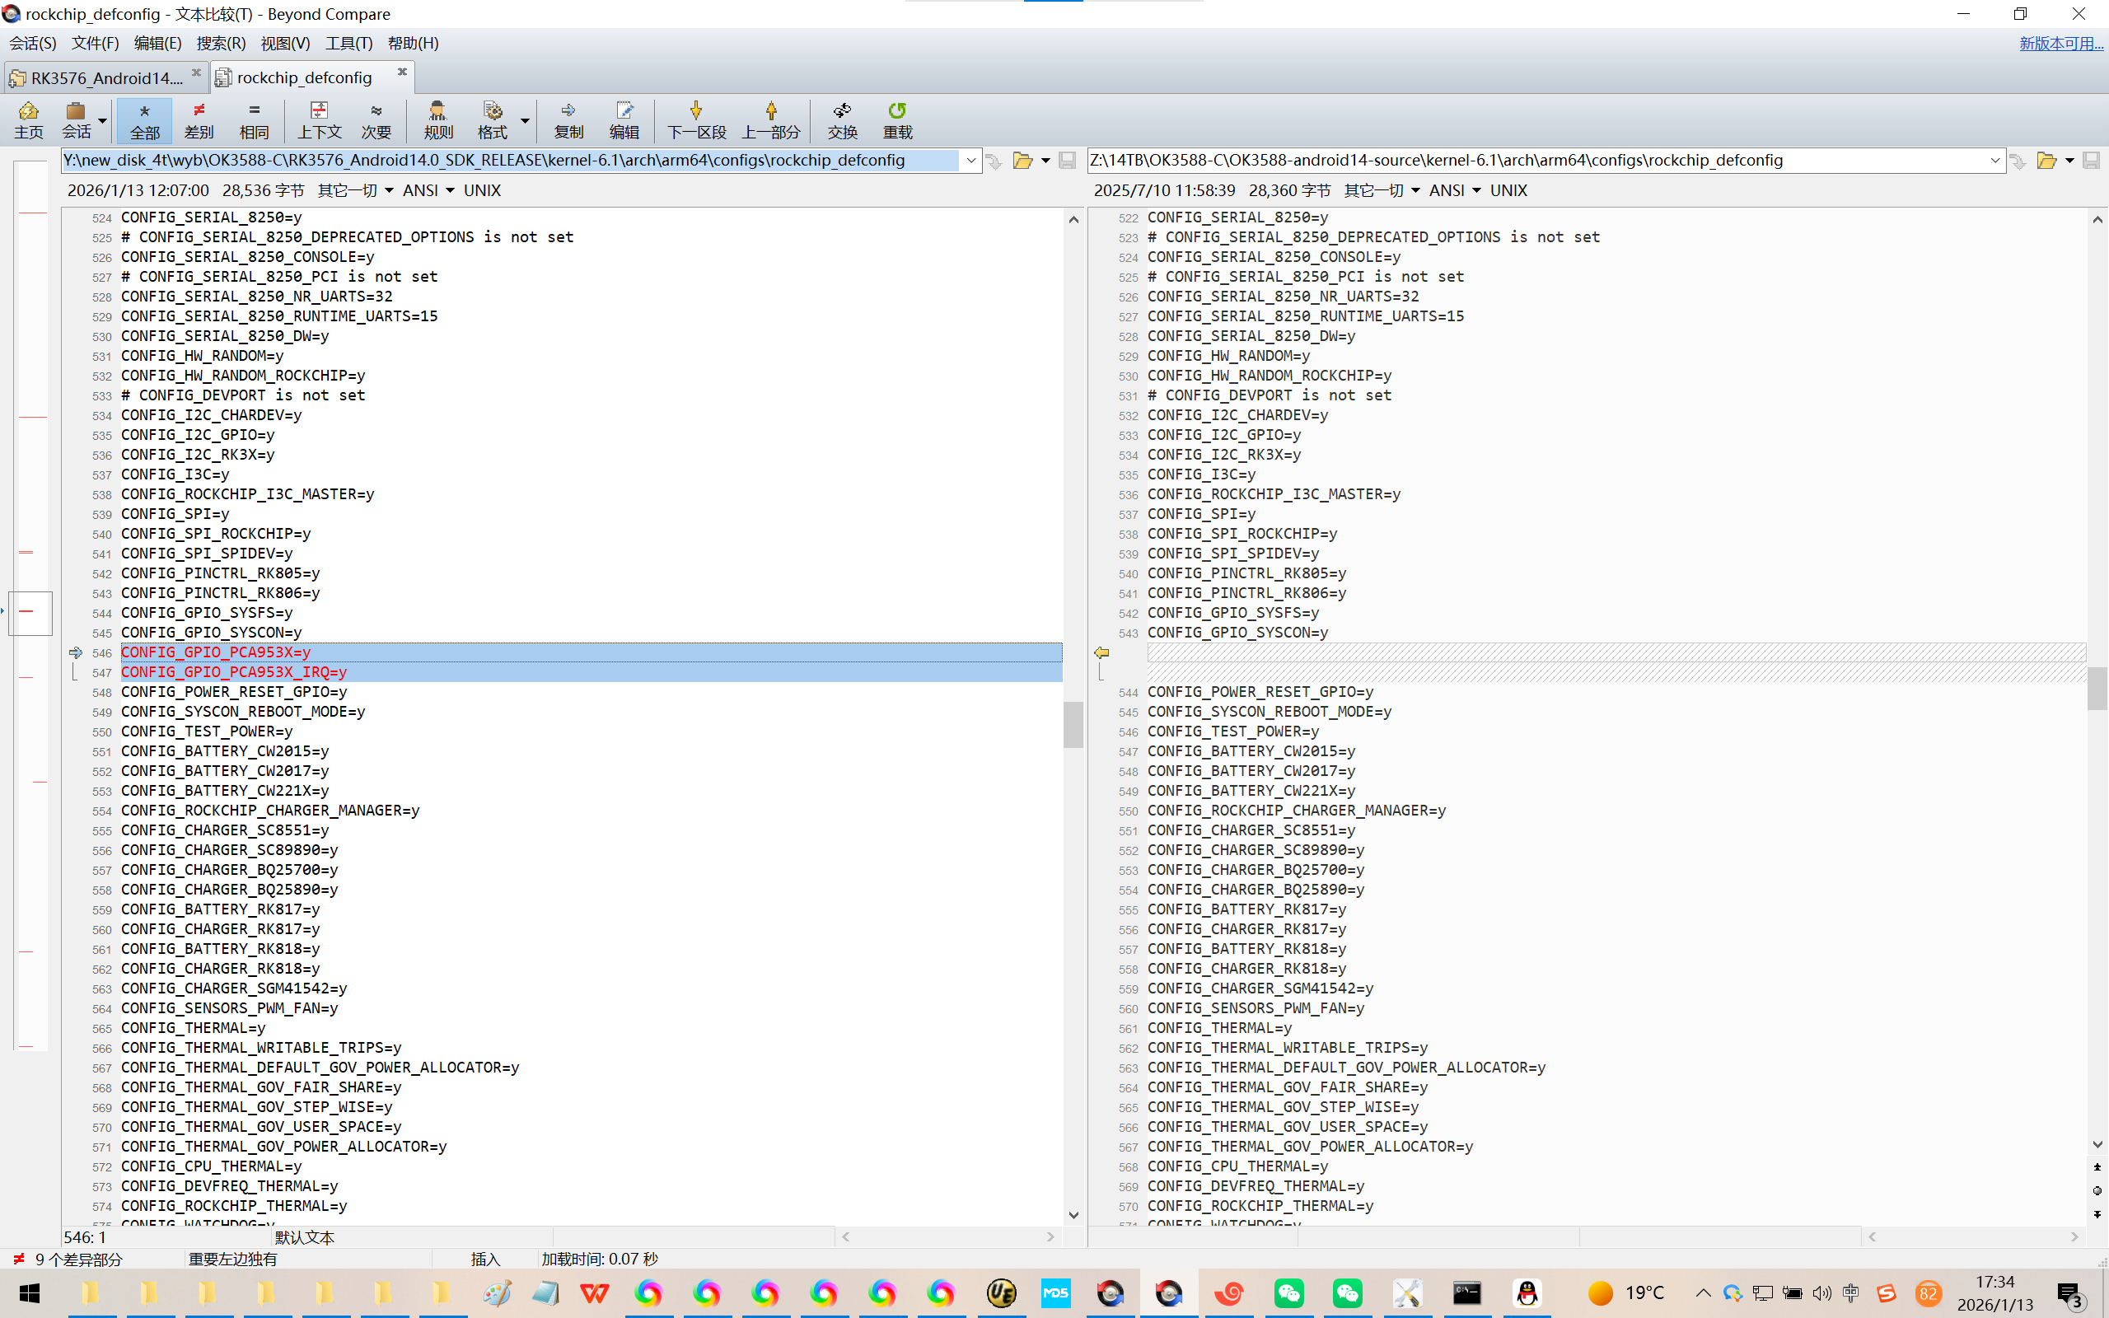
Task: Click the Reload (重载) toolbar icon
Action: point(897,119)
